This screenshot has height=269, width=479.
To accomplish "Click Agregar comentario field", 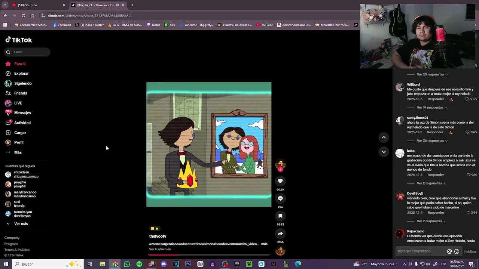I will point(420,251).
